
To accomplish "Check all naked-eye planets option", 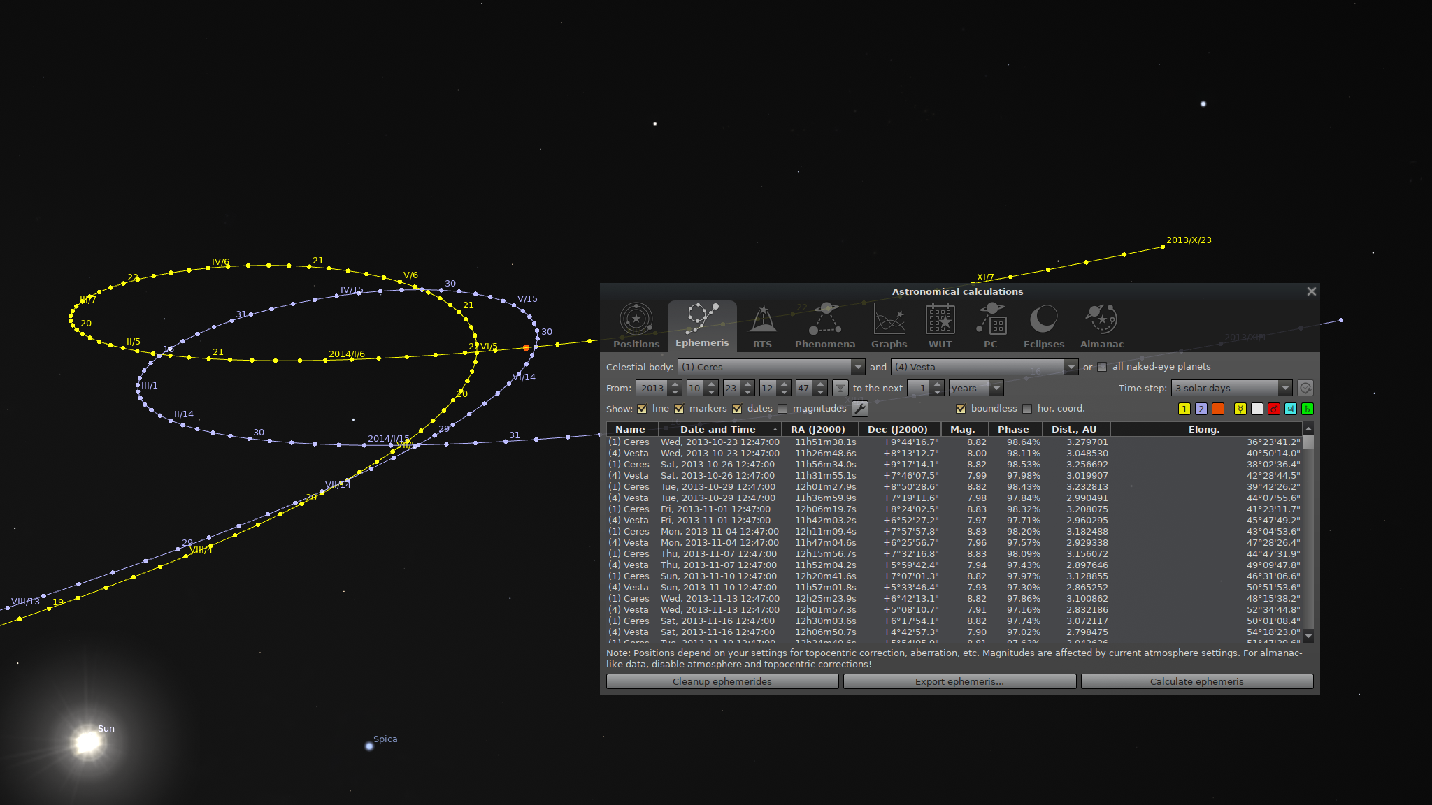I will [x=1102, y=367].
